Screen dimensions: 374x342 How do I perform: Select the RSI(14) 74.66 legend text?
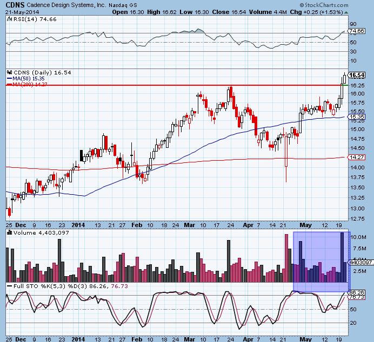tap(35, 19)
